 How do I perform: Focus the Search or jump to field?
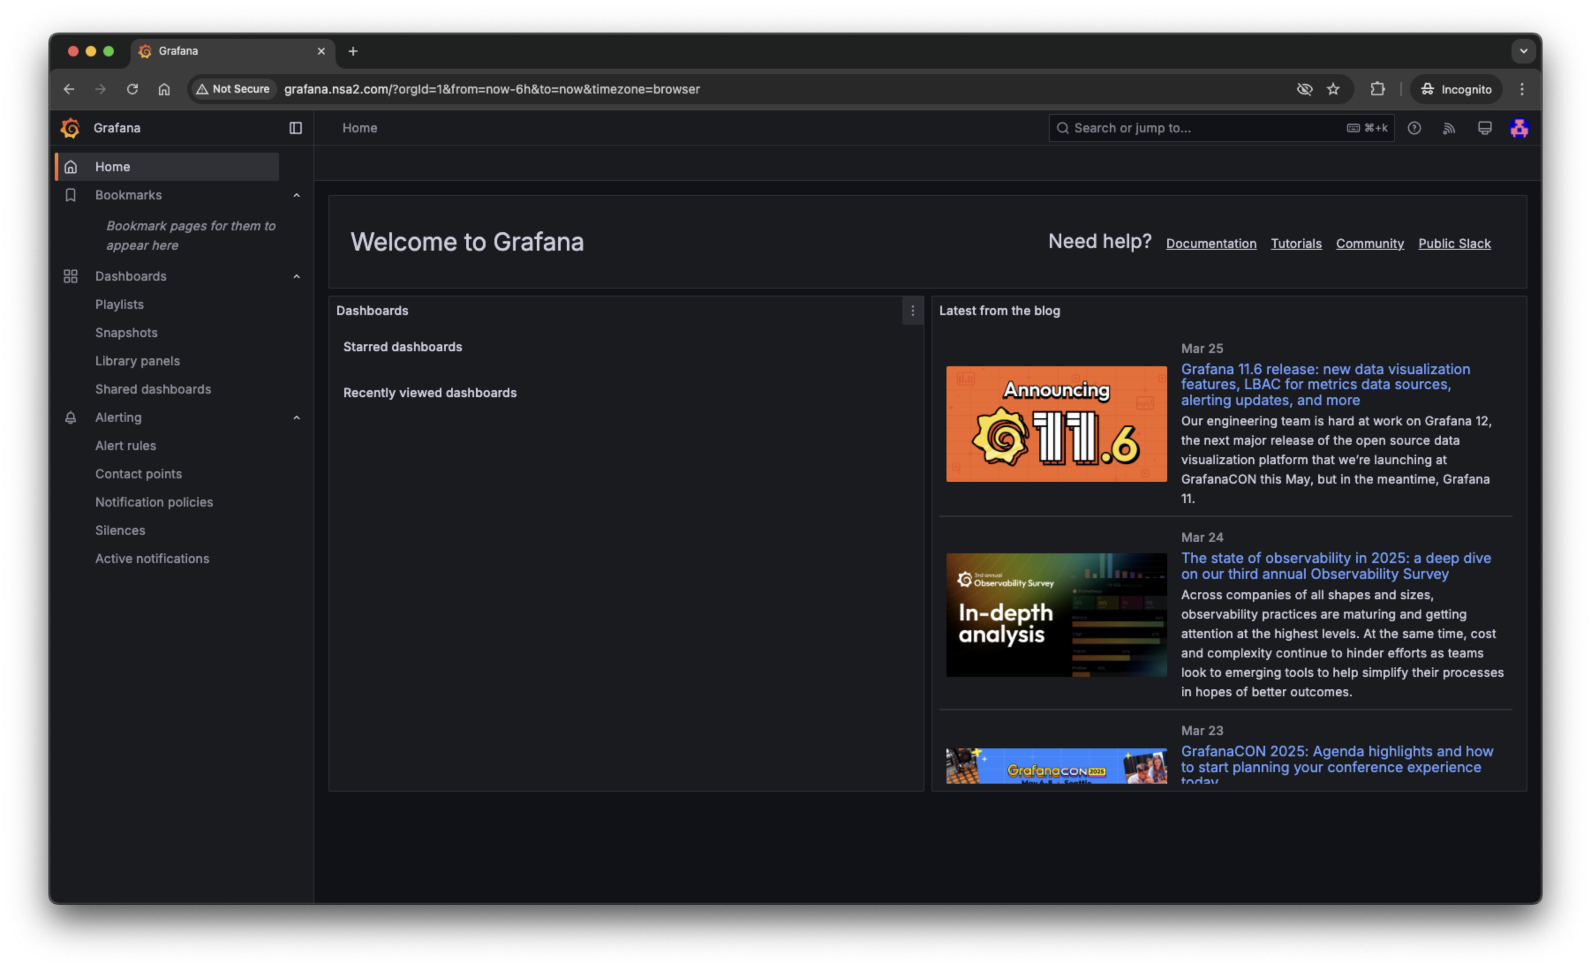click(1221, 128)
